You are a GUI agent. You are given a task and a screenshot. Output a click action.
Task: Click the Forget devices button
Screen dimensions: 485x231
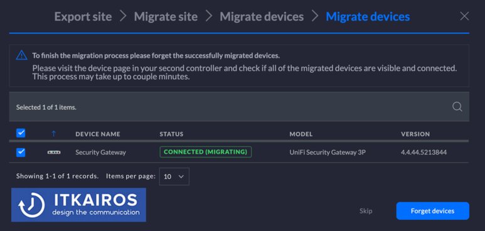432,211
